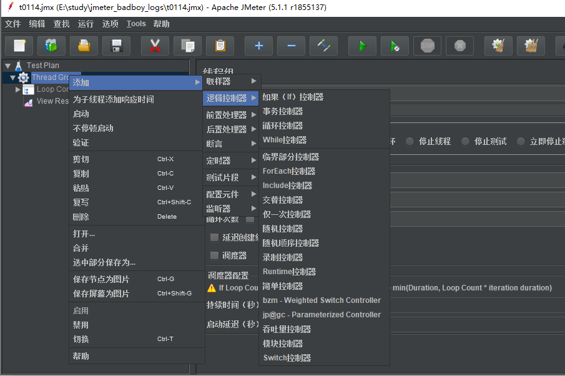Toggle the 延迟创建 checkbox

214,237
